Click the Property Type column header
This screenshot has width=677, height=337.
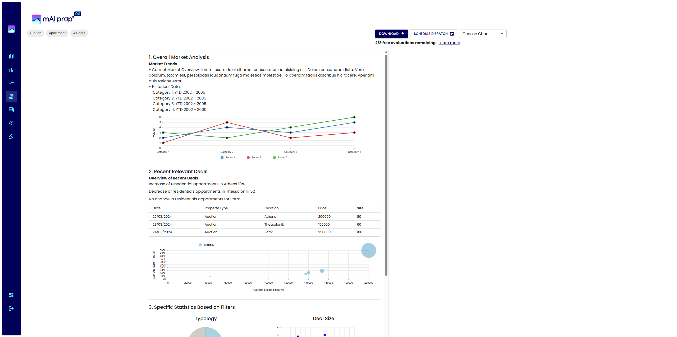coord(216,208)
